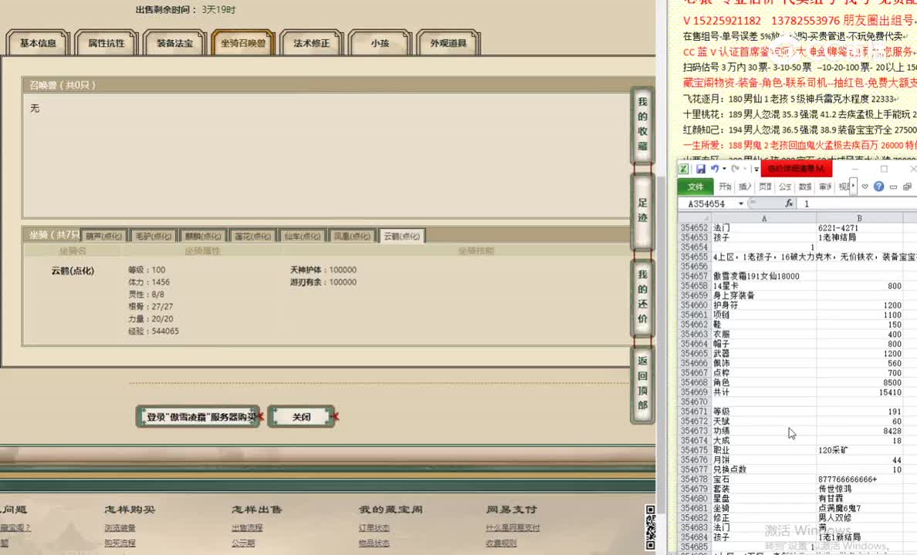Click 登录"傲雪凌霜"服务器购买 button
The height and width of the screenshot is (555, 917).
[x=198, y=416]
